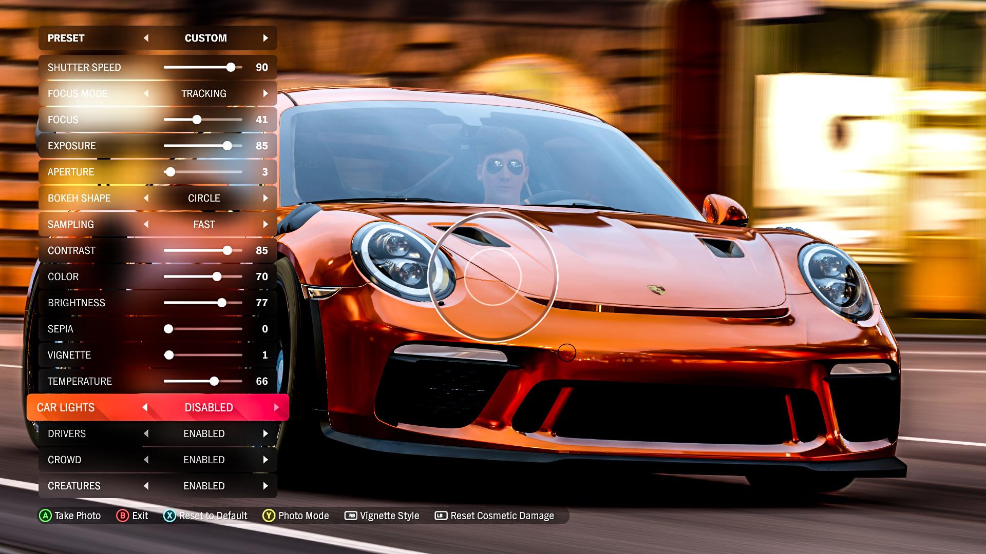Cycle Preset to the next option
The width and height of the screenshot is (986, 554).
(x=266, y=37)
